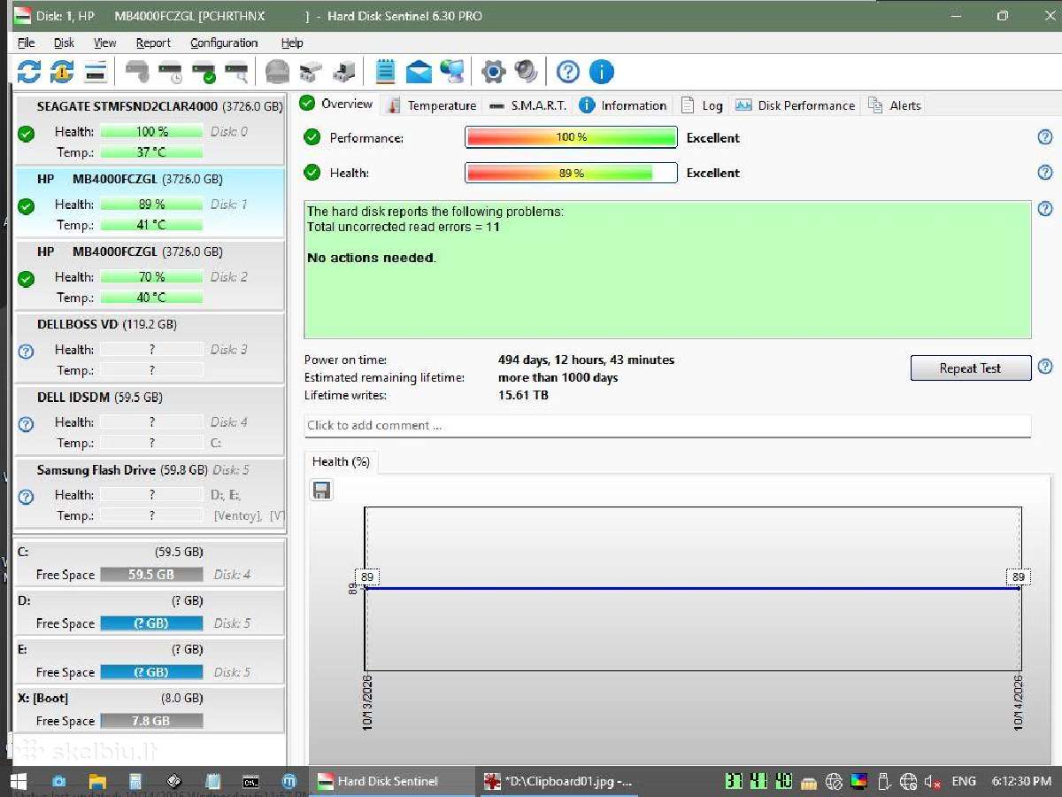This screenshot has width=1062, height=797.
Task: Open File Explorer folder icon in the taskbar
Action: pos(97,781)
